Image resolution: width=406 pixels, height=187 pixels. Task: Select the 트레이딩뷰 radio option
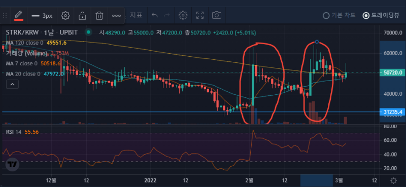[381, 16]
